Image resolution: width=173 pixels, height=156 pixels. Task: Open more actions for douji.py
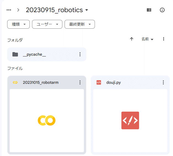pyautogui.click(x=163, y=82)
